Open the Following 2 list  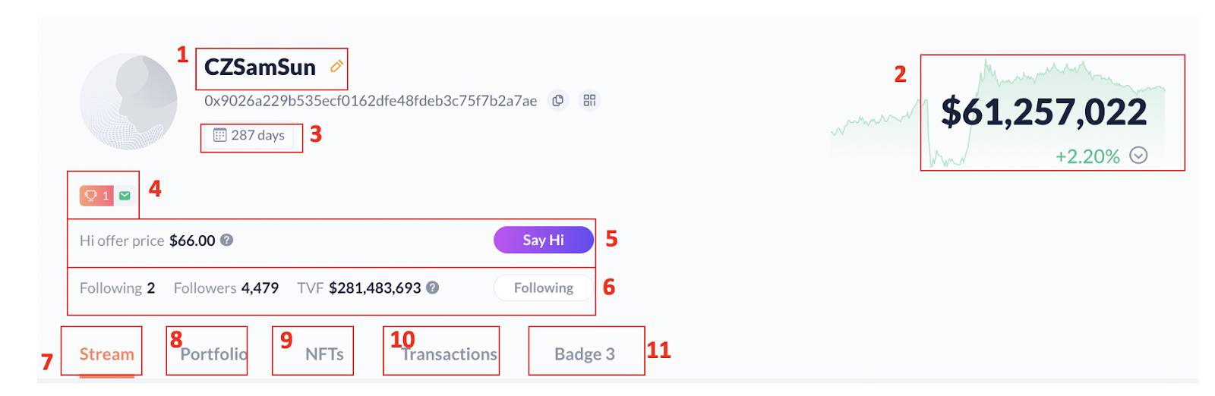pos(117,288)
